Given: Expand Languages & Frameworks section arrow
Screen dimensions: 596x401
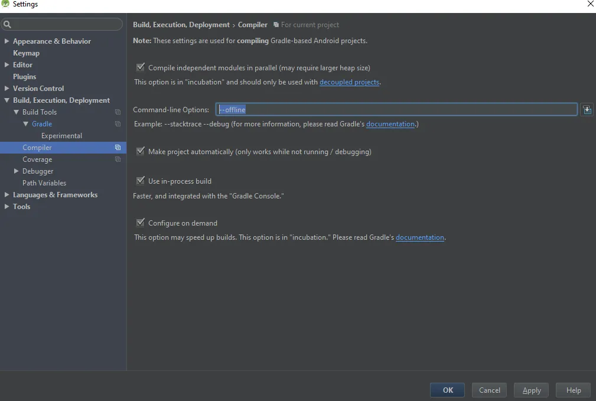Looking at the screenshot, I should 6,195.
